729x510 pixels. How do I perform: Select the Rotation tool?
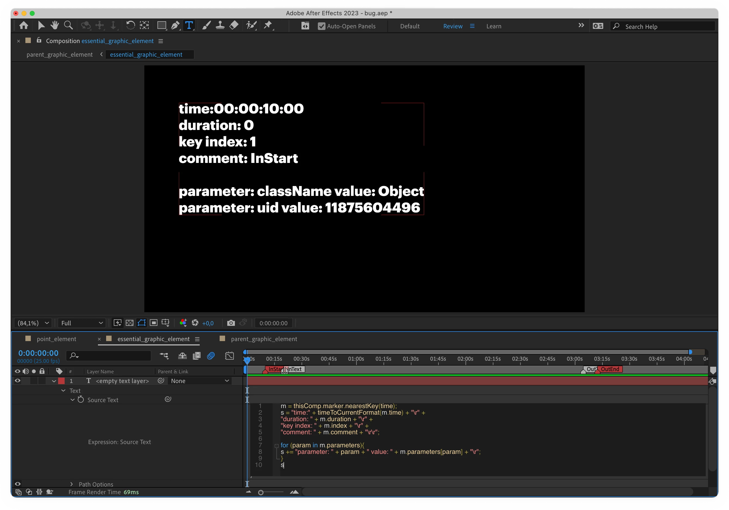coord(130,25)
